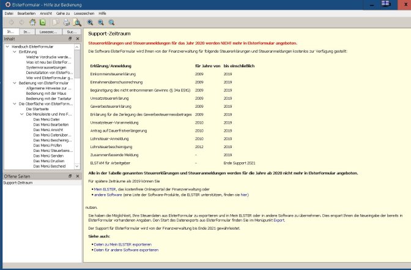Image resolution: width=411 pixels, height=270 pixels.
Task: Collapse Bedienung von ElsterFormular node
Action: click(15, 83)
